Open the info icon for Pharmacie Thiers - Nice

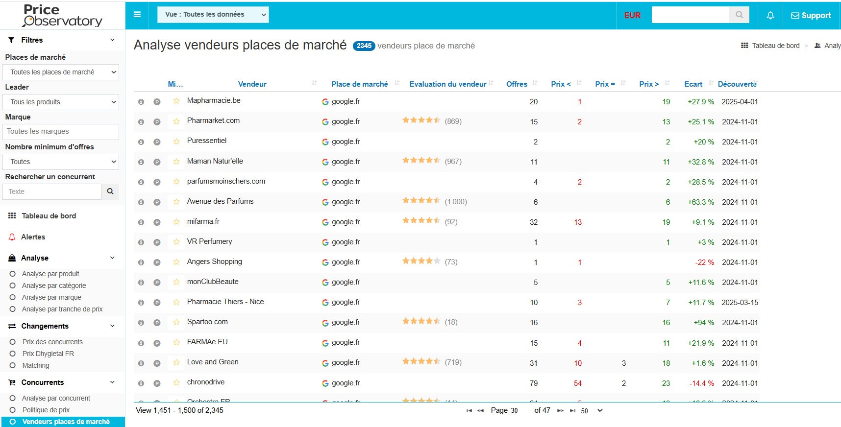pyautogui.click(x=141, y=303)
